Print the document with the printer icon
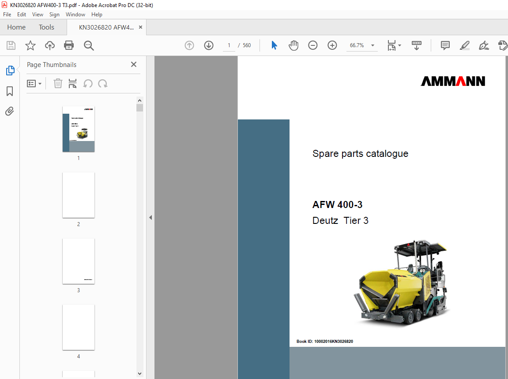 [x=69, y=45]
